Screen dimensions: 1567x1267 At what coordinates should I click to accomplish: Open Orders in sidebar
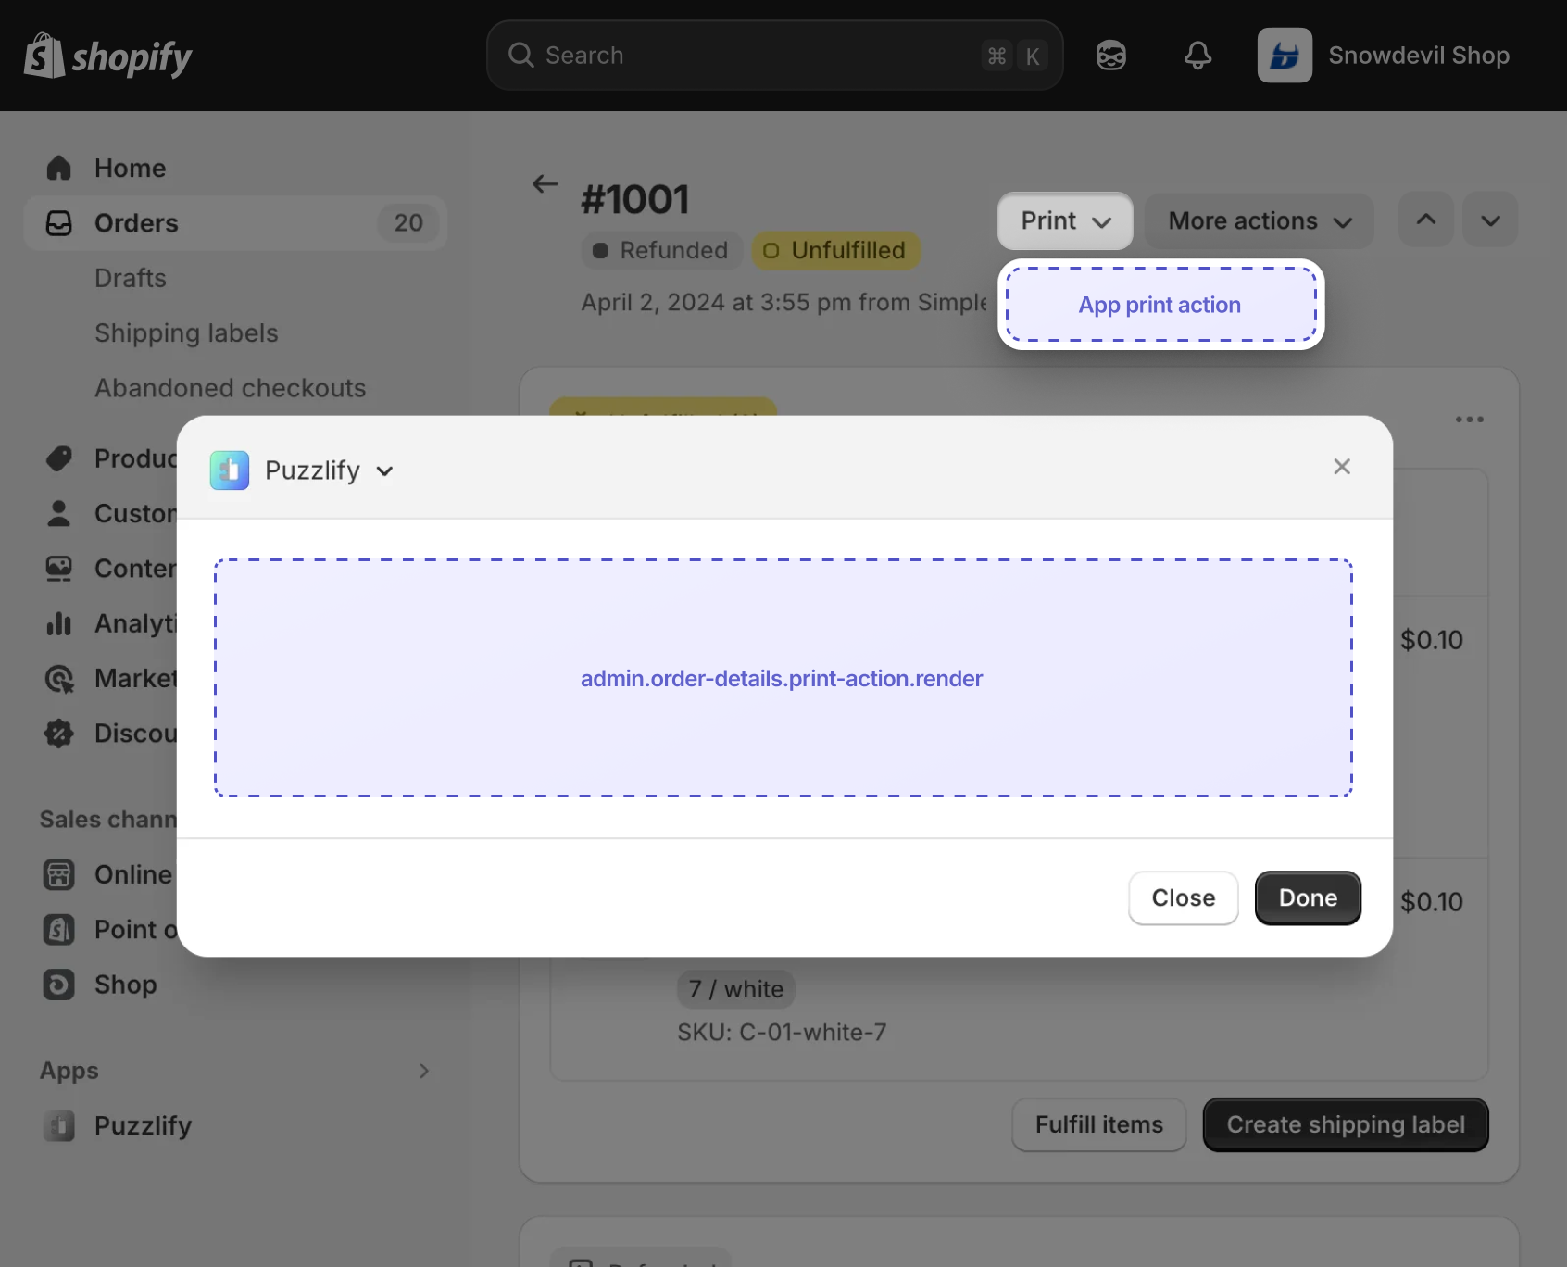coord(235,223)
